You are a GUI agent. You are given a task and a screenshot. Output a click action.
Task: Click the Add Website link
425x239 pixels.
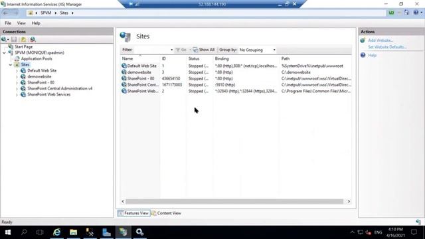tap(381, 40)
